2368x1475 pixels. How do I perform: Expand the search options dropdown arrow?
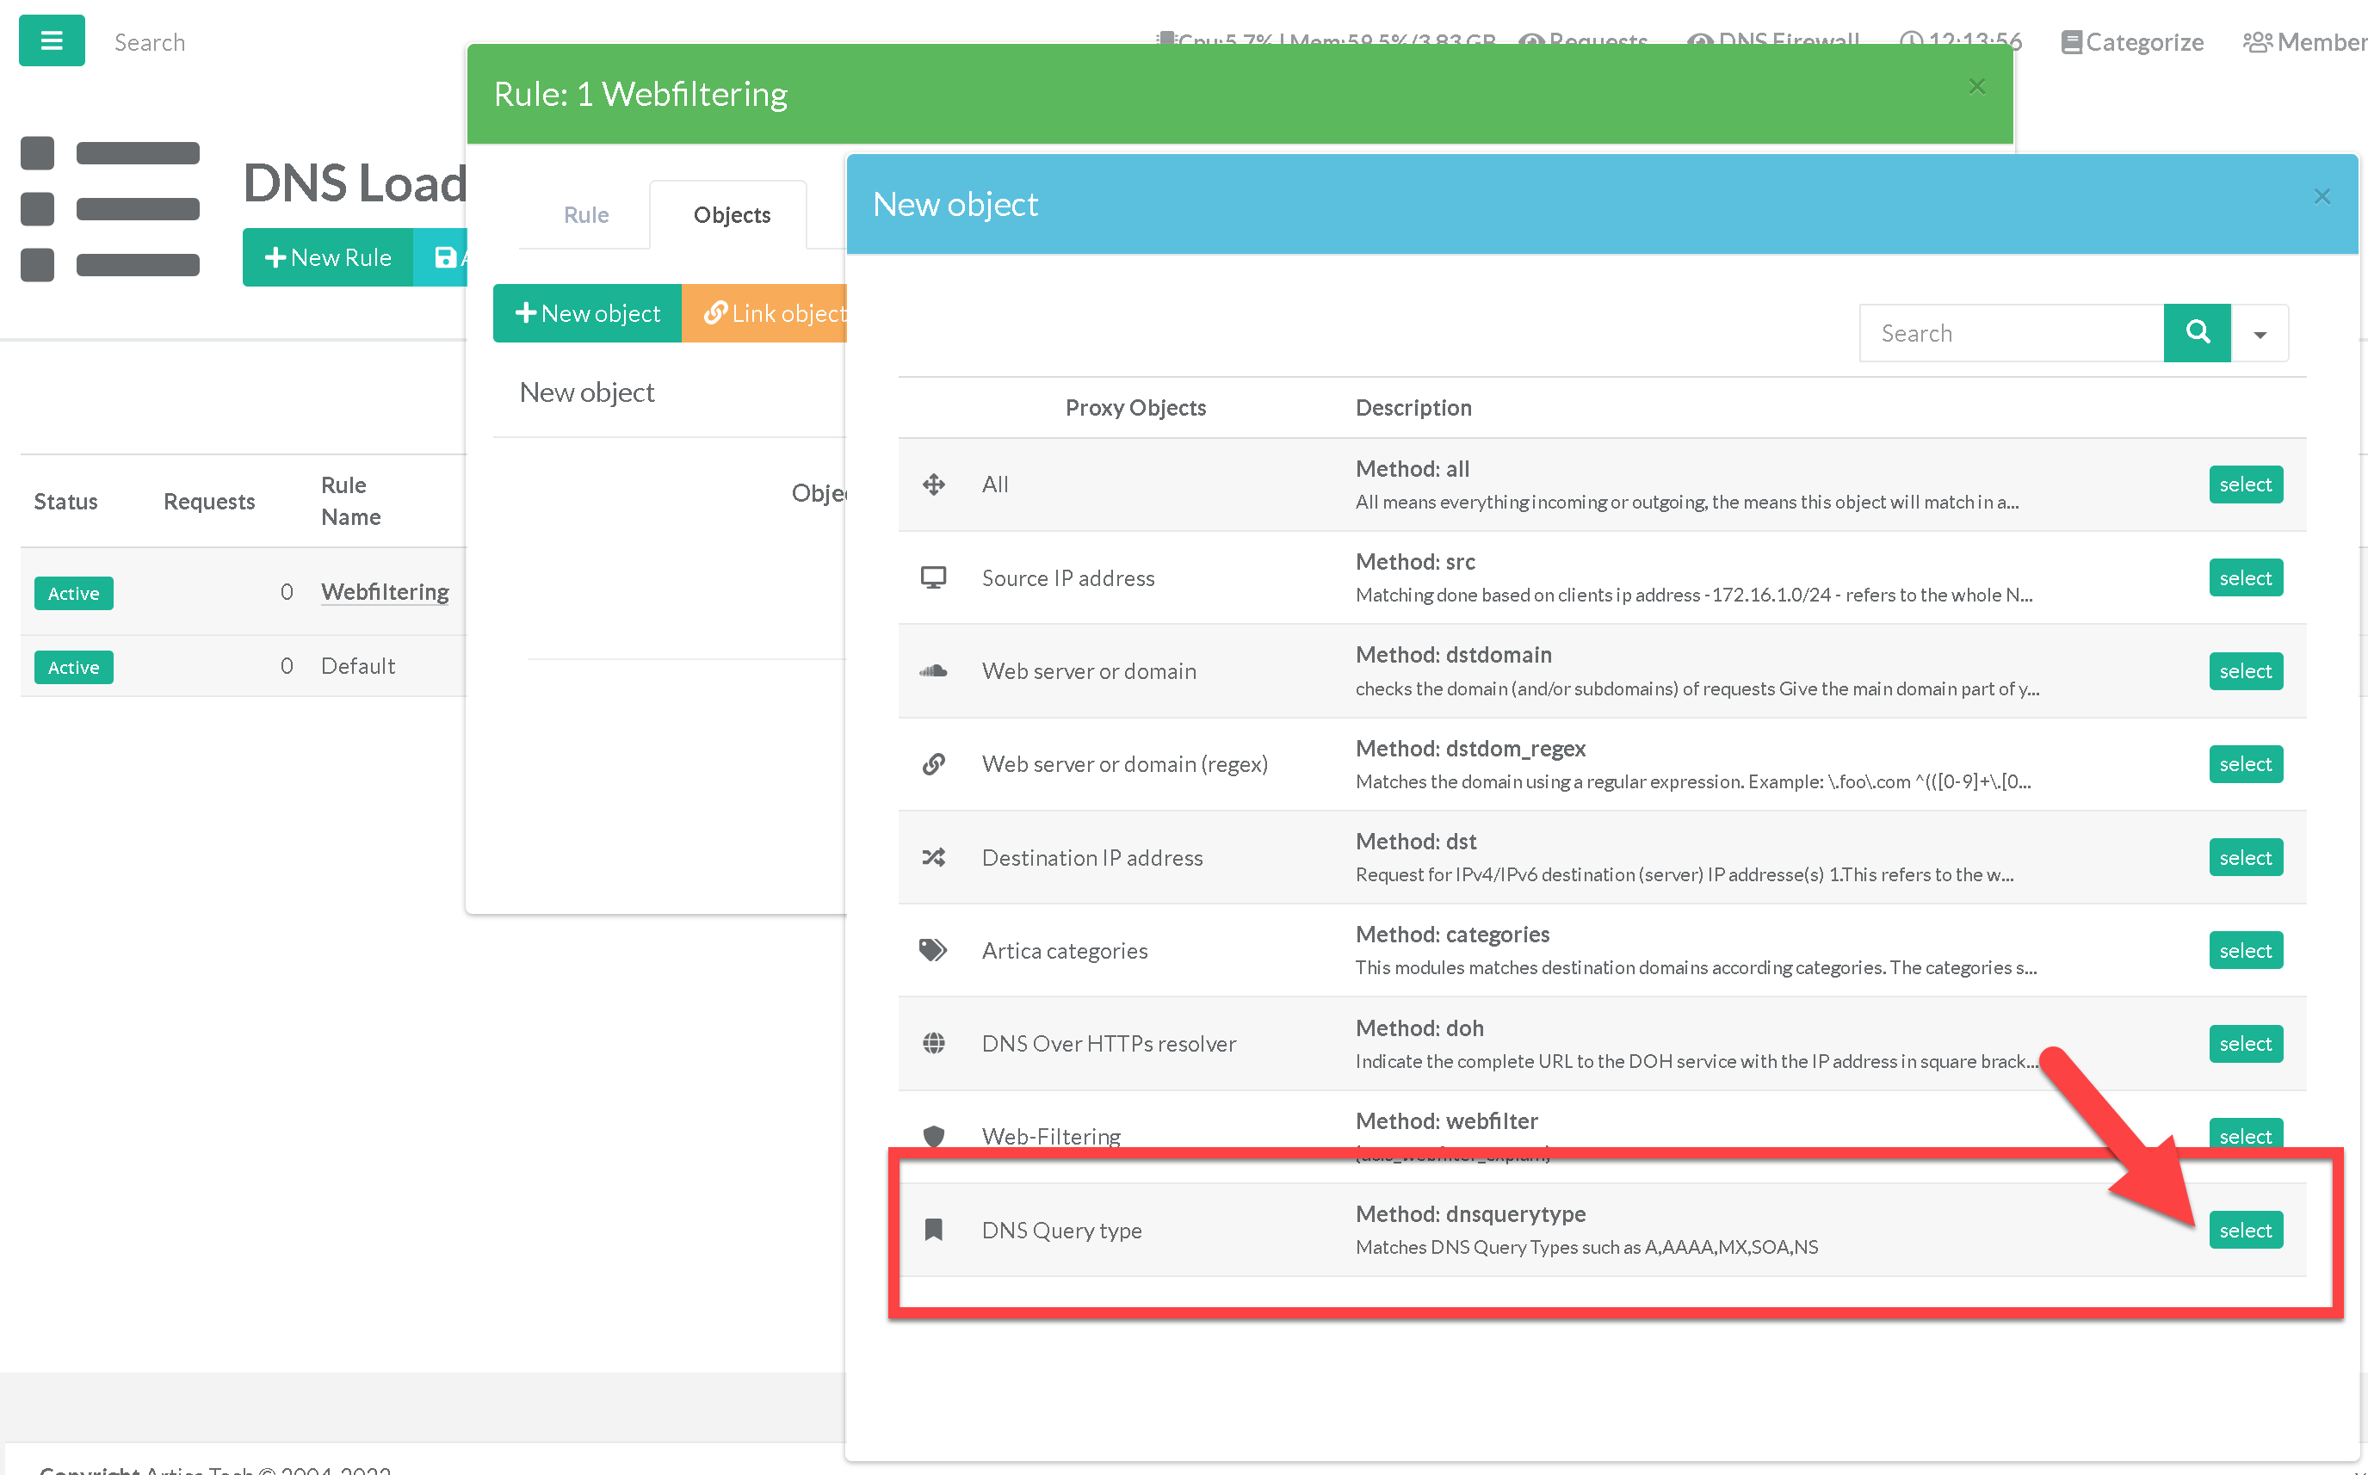2260,334
